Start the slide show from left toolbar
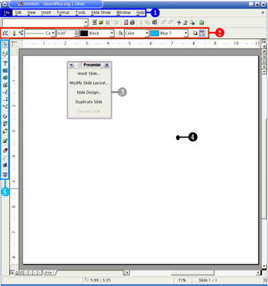The image size is (268, 286). coord(5,175)
